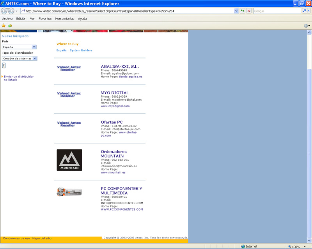
Task: Click the Internet zone globe icon
Action: click(x=243, y=246)
